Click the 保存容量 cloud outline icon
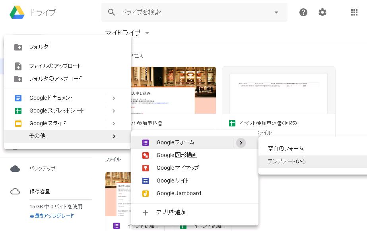This screenshot has width=367, height=231. tap(15, 192)
